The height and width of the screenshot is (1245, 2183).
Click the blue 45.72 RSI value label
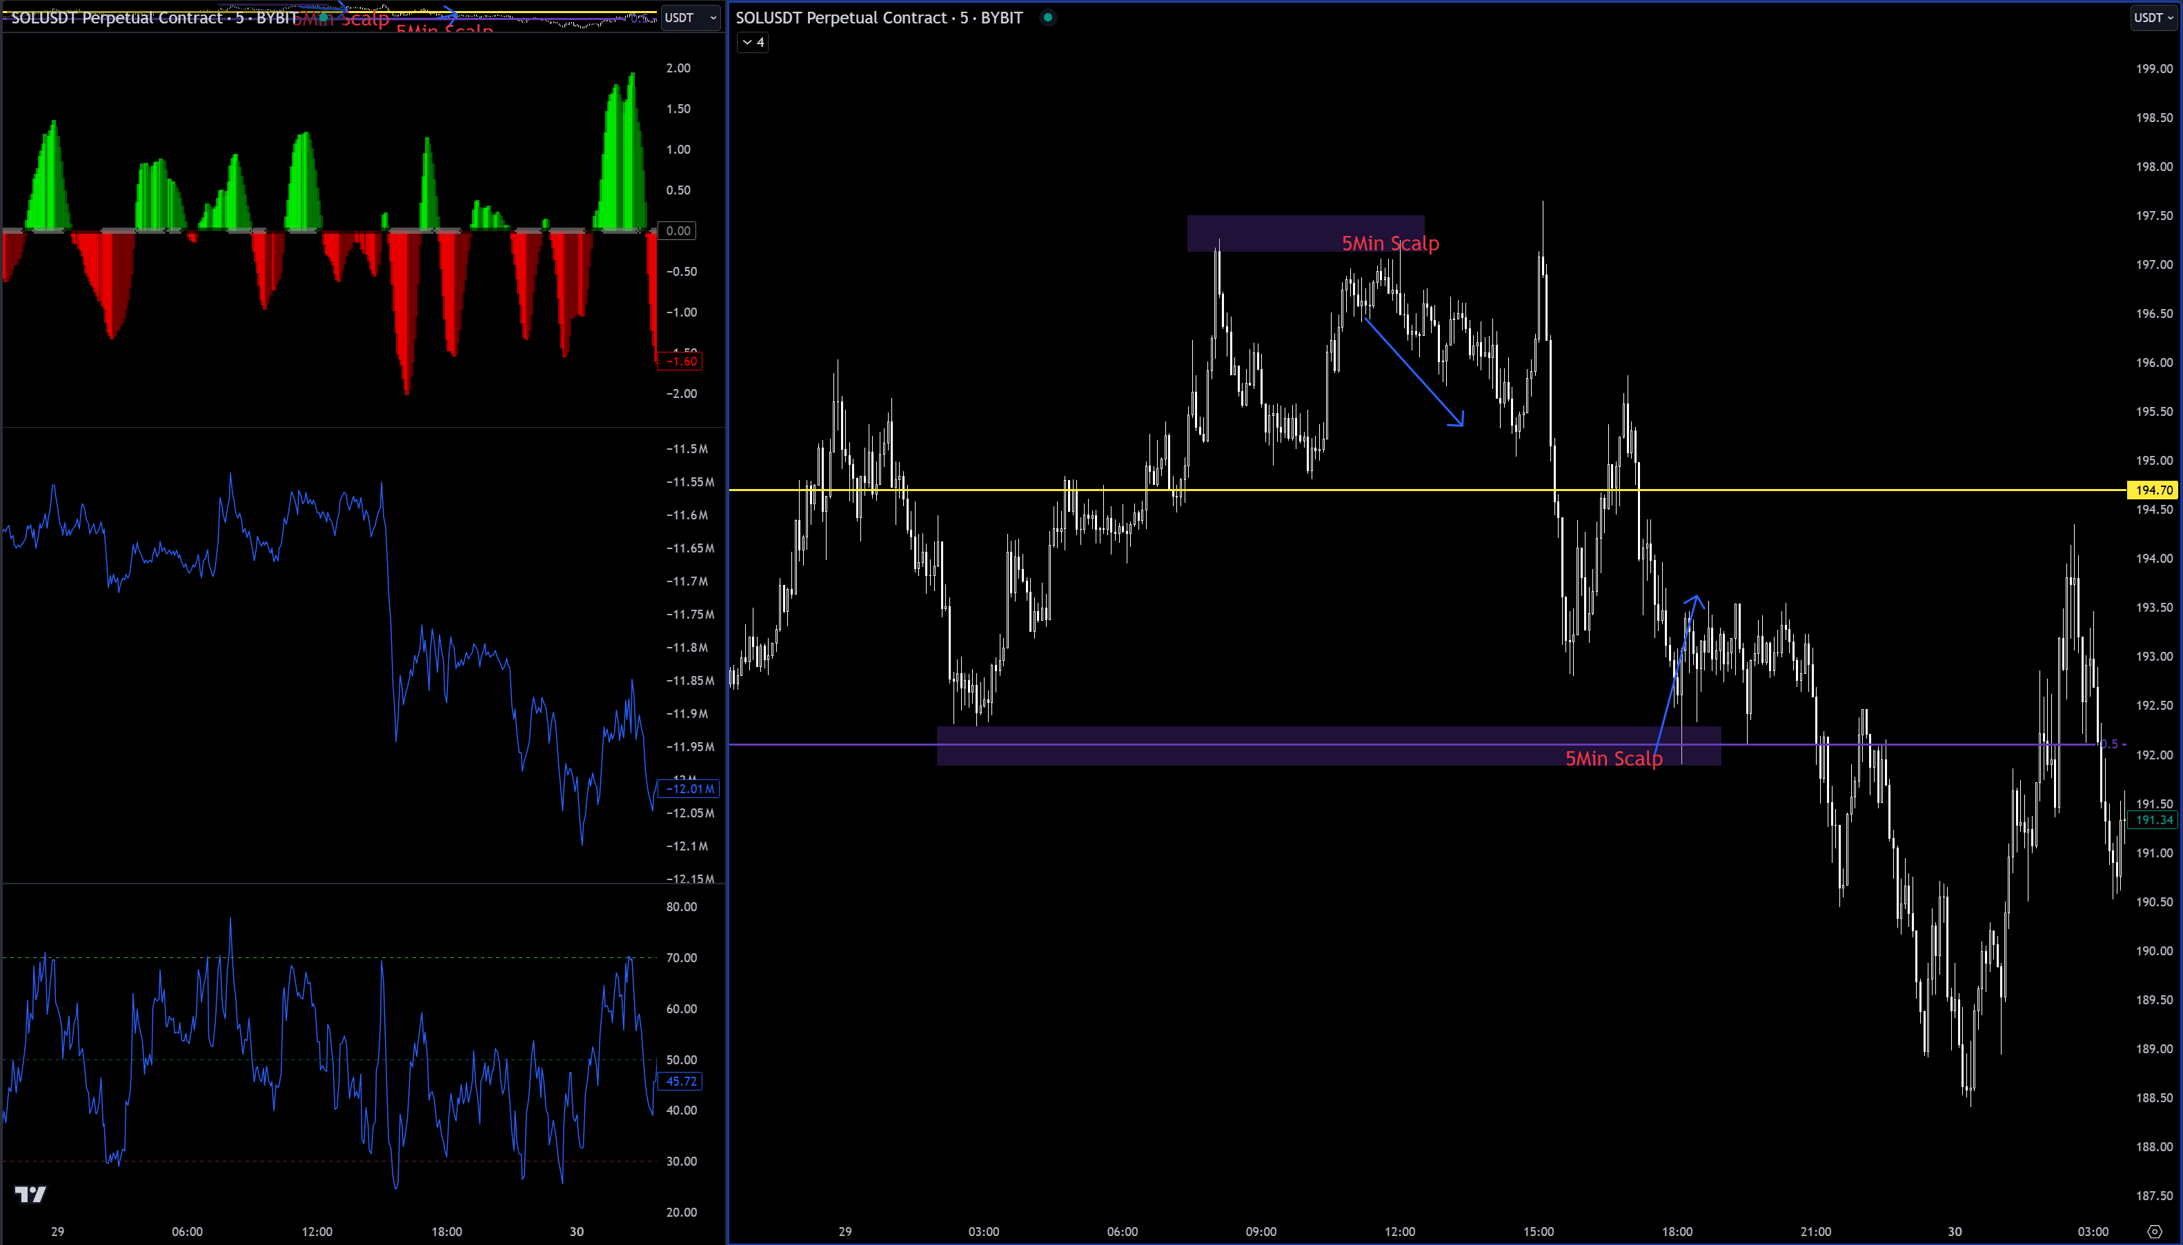pyautogui.click(x=681, y=1081)
